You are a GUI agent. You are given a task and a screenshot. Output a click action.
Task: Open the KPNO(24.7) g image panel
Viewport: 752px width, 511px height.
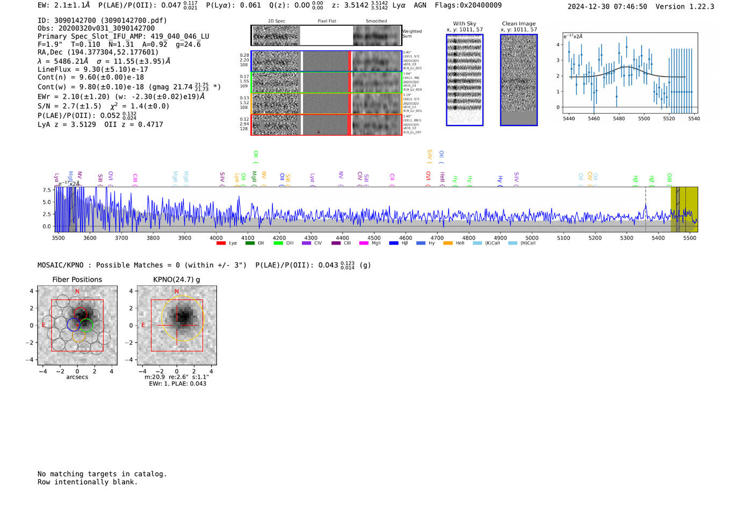pyautogui.click(x=177, y=325)
